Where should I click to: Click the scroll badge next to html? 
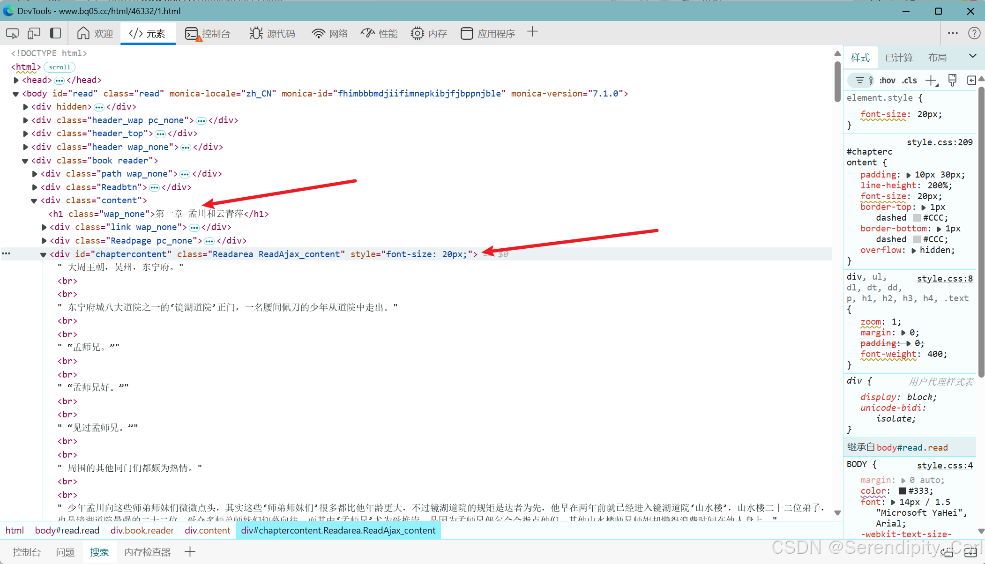pos(60,67)
